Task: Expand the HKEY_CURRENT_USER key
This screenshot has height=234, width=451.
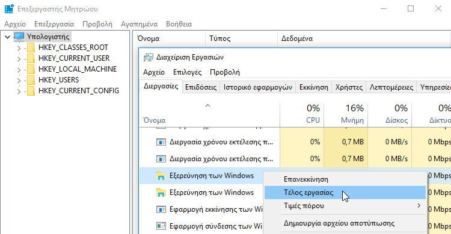Action: 19,59
